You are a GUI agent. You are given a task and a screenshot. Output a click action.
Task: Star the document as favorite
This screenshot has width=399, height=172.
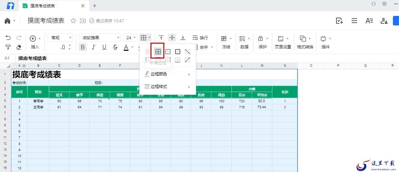(73, 21)
